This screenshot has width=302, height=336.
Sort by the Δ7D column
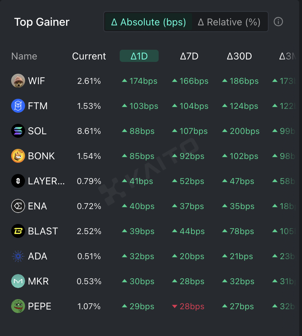[189, 56]
